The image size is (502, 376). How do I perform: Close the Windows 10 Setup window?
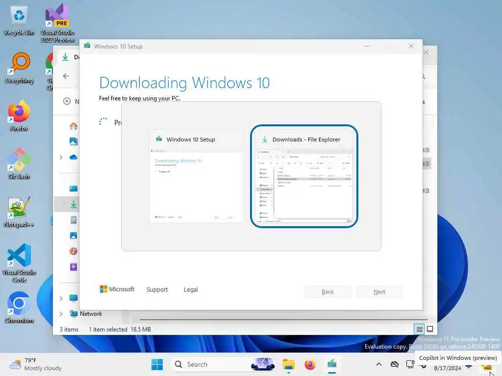[x=411, y=47]
